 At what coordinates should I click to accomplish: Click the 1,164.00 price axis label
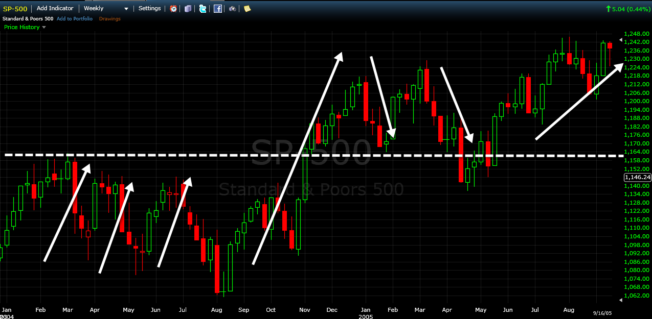tap(636, 152)
